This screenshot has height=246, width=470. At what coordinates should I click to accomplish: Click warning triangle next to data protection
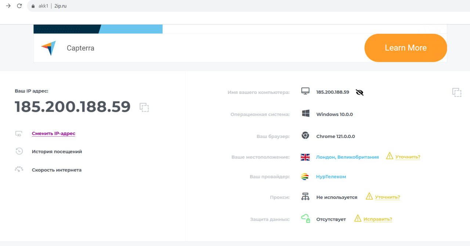(358, 218)
